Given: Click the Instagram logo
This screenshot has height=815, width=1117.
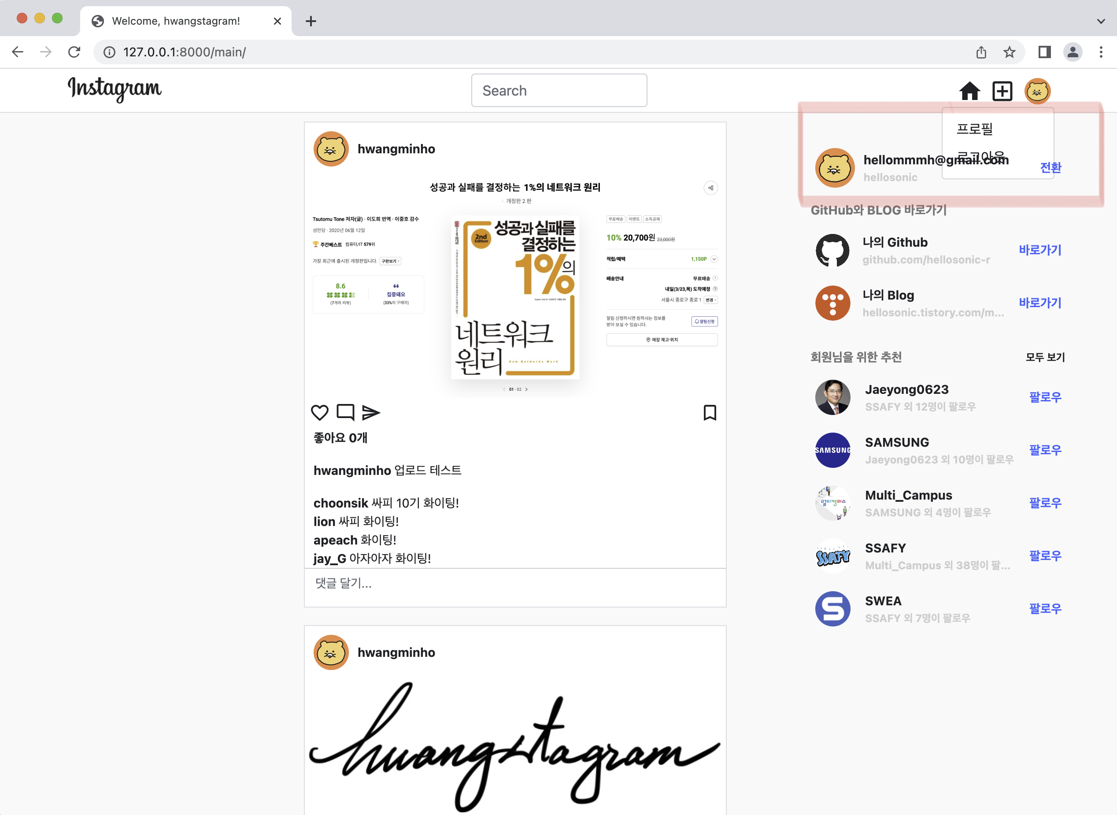Looking at the screenshot, I should pyautogui.click(x=115, y=89).
